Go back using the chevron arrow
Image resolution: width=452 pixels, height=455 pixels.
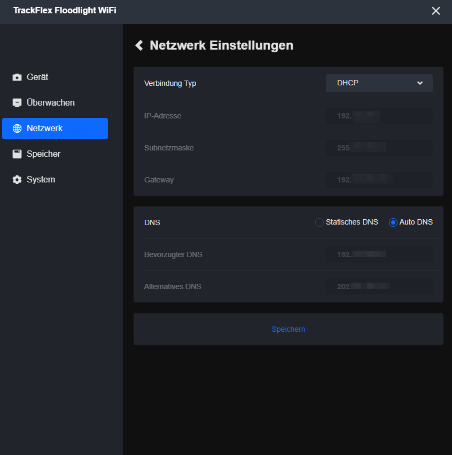pyautogui.click(x=139, y=45)
